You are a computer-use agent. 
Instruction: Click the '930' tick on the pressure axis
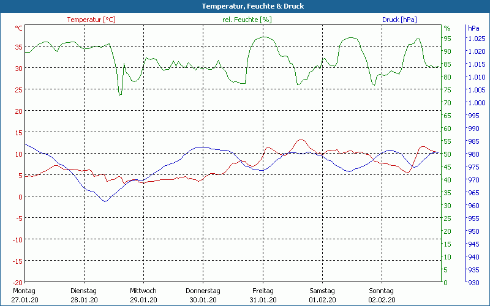[x=473, y=282]
